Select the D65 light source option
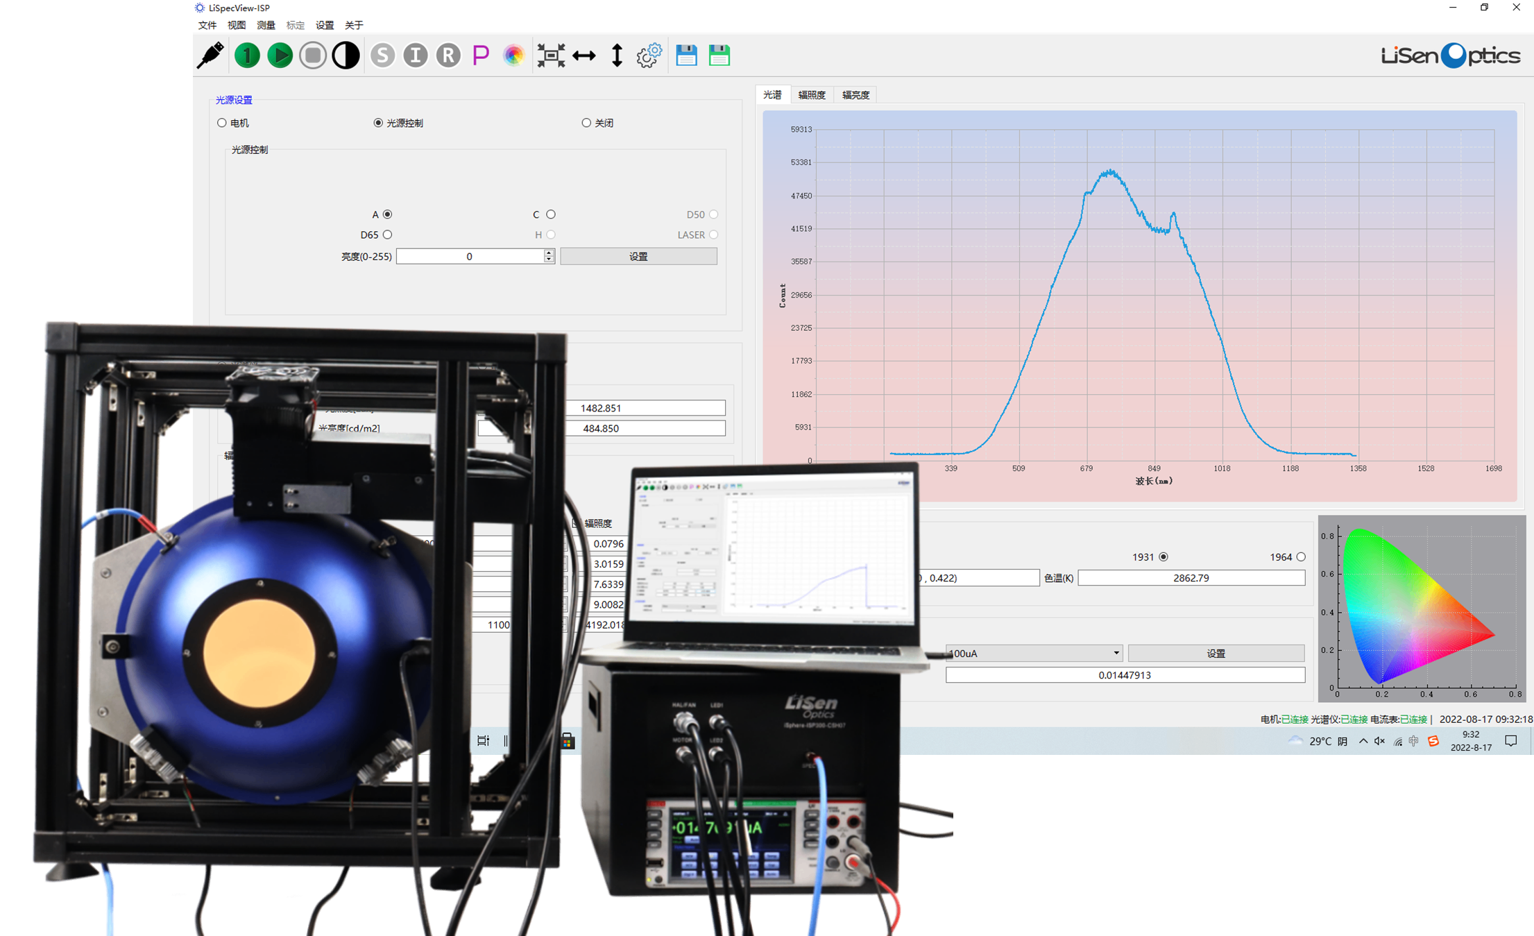1534x936 pixels. [x=387, y=235]
